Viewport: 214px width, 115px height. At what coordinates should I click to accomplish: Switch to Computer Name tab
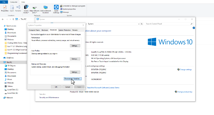pos(34,30)
